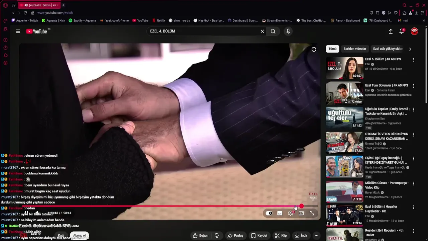The width and height of the screenshot is (428, 241).
Task: Open the Uğultulu Tepeler video thumbnail
Action: [344, 117]
